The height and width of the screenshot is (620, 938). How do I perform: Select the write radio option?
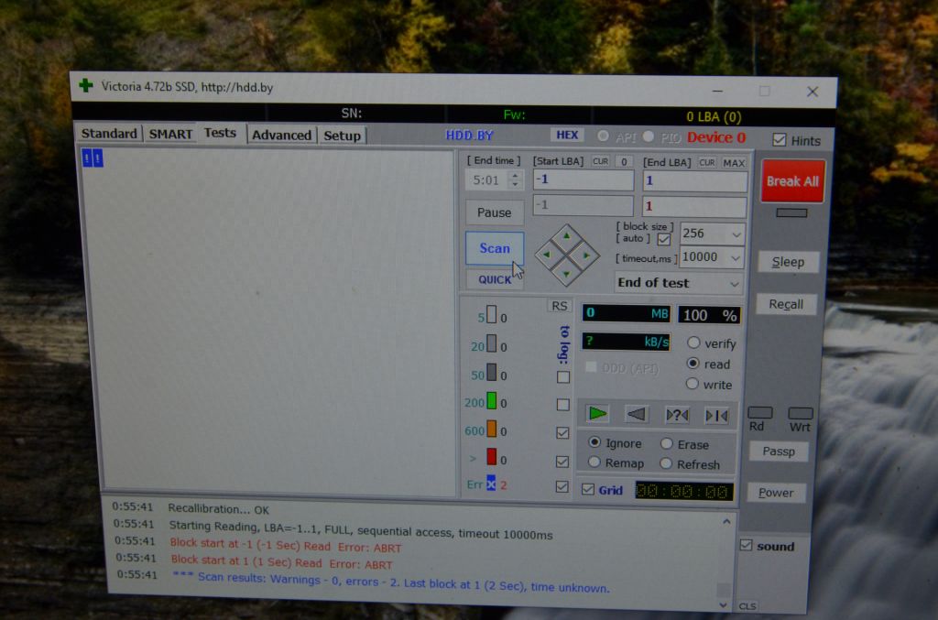[693, 384]
